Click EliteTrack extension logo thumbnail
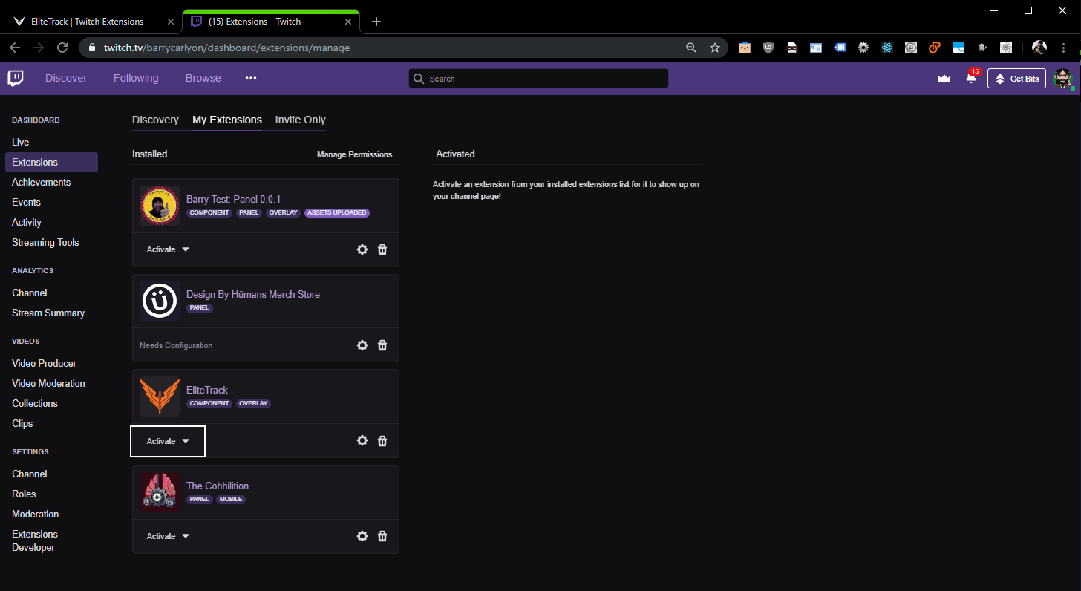Viewport: 1081px width, 591px height. coord(160,396)
